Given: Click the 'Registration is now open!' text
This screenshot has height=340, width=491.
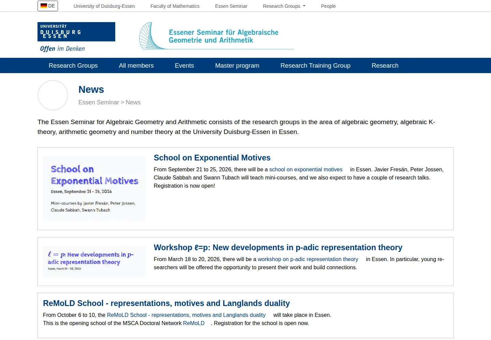Looking at the screenshot, I should [x=184, y=186].
